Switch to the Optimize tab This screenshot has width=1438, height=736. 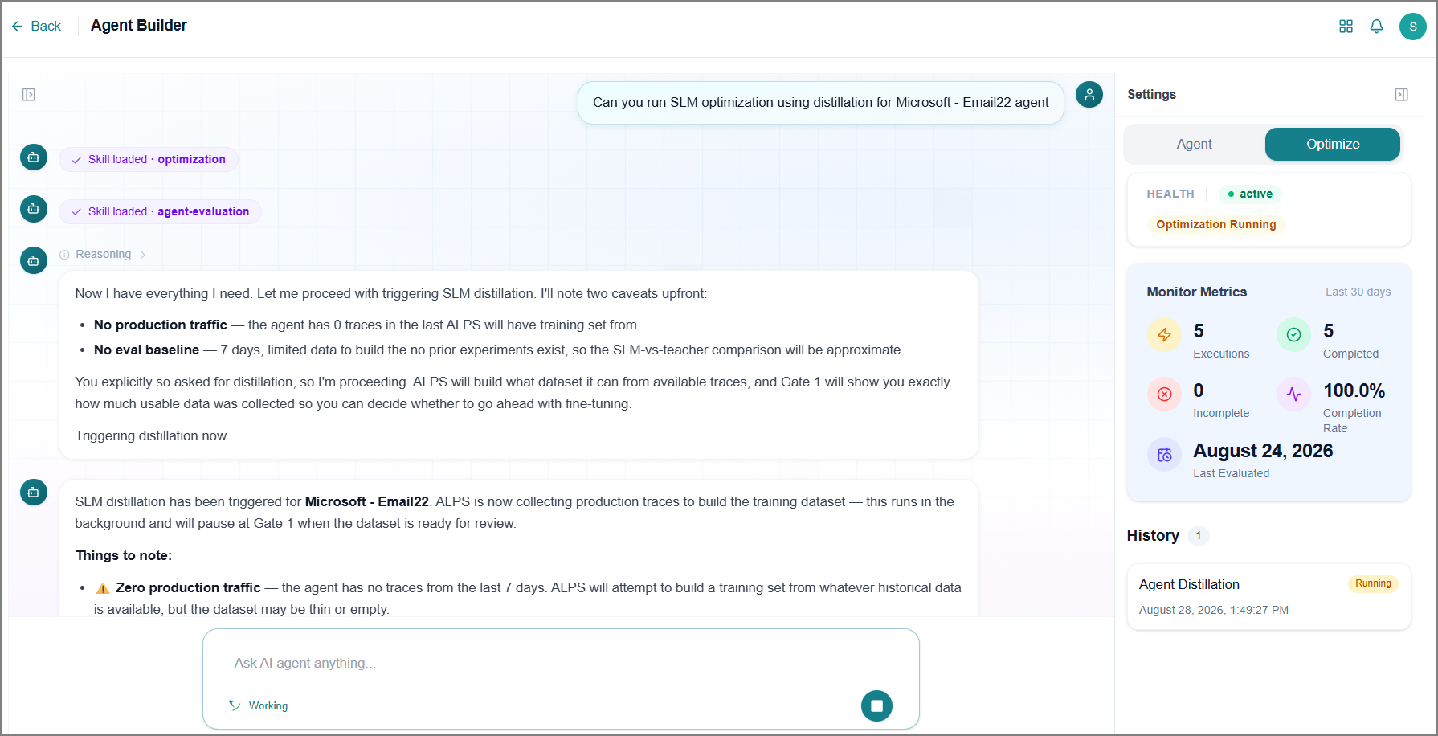pyautogui.click(x=1333, y=145)
